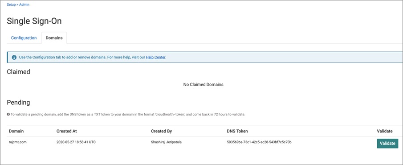The height and width of the screenshot is (165, 403).
Task: Click the Validate button for rajcmt.com
Action: click(x=387, y=144)
